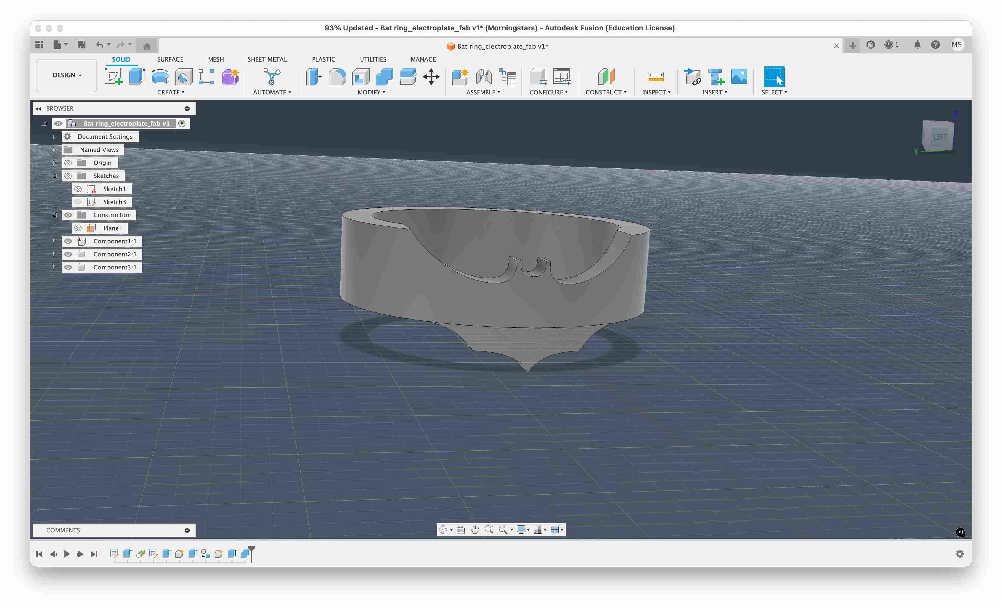Toggle Sketch3 visibility eye

[78, 202]
